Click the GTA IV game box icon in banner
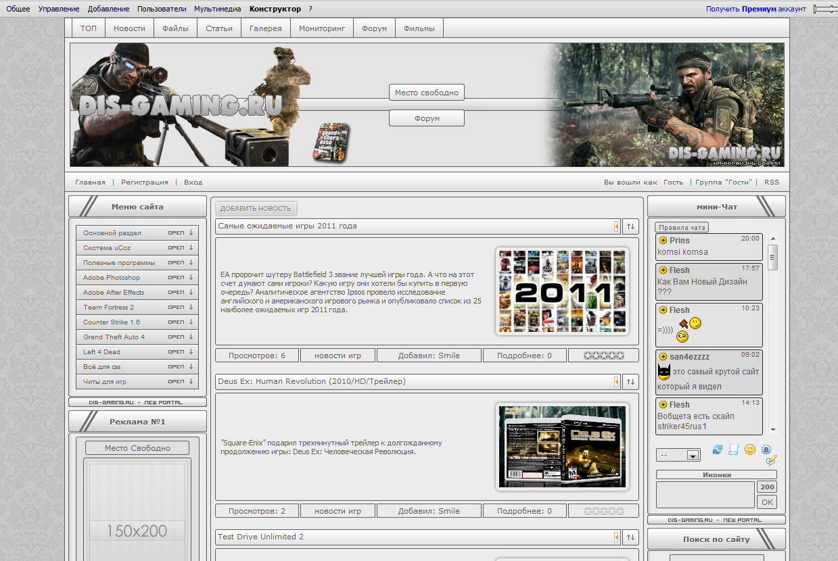 [331, 143]
